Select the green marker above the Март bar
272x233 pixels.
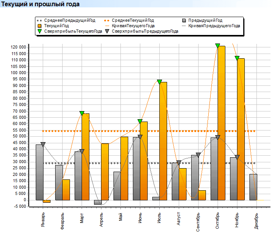(82, 113)
